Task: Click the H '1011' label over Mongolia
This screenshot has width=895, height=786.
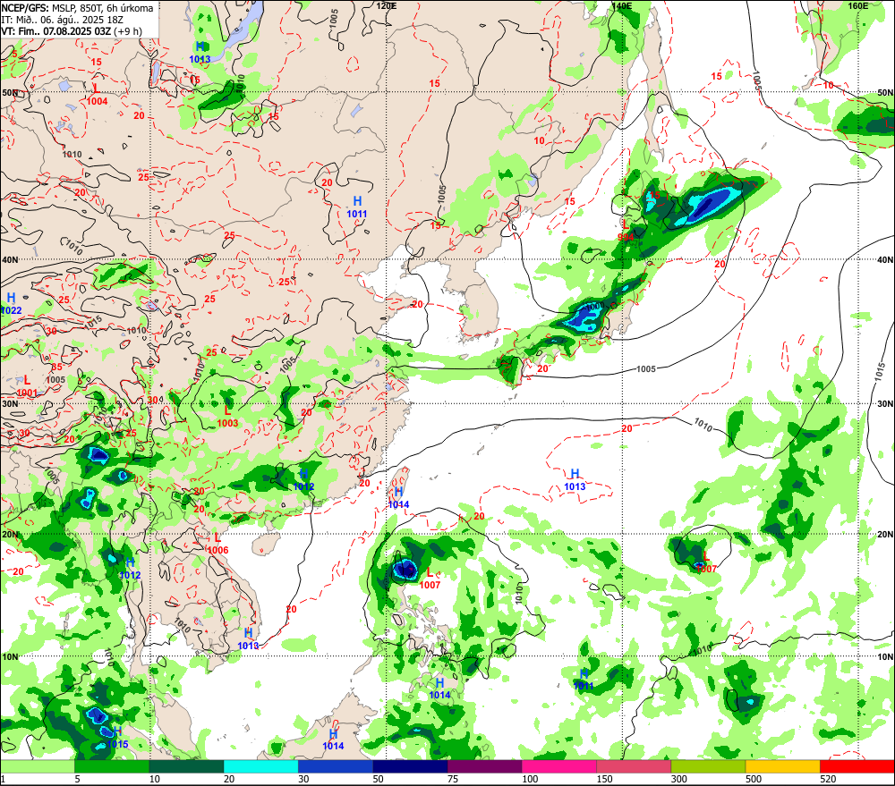Action: click(357, 215)
